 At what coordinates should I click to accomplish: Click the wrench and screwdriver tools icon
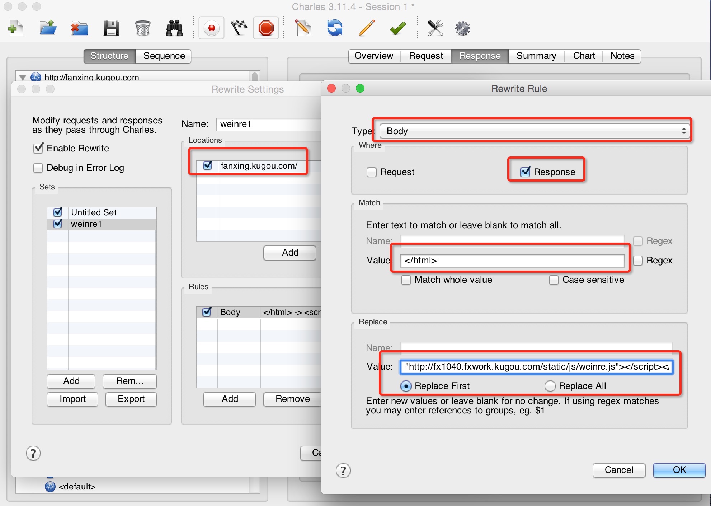435,28
